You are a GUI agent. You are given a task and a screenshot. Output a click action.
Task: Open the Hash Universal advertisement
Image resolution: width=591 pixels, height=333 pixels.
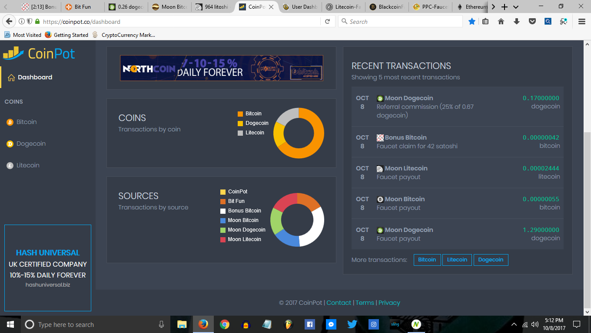coord(48,268)
